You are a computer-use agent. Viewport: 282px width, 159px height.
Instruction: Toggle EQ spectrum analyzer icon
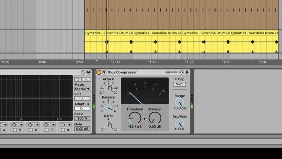tap(86, 79)
